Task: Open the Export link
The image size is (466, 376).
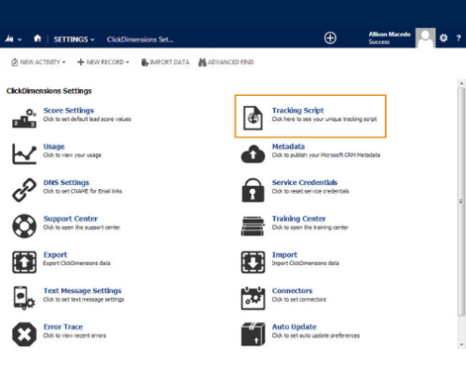Action: (56, 255)
